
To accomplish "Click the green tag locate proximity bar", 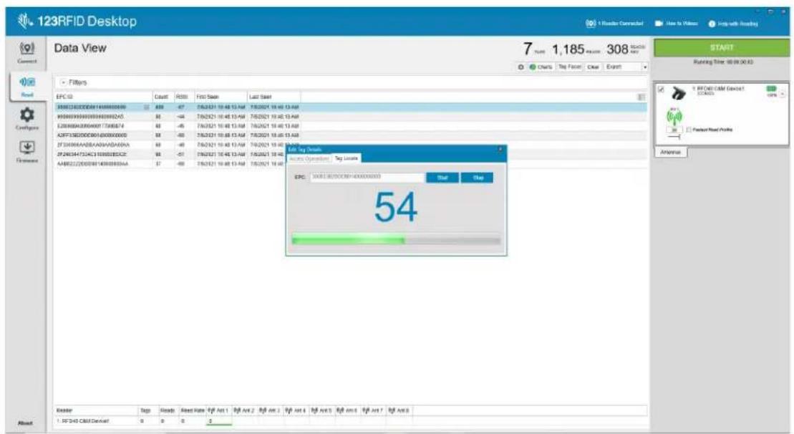I will (396, 240).
